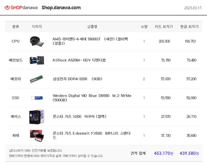Screen dimensions: 207x165
Task: Open the ASRock A520M-HDV 디앤디컴 product link
Action: pyautogui.click(x=79, y=60)
